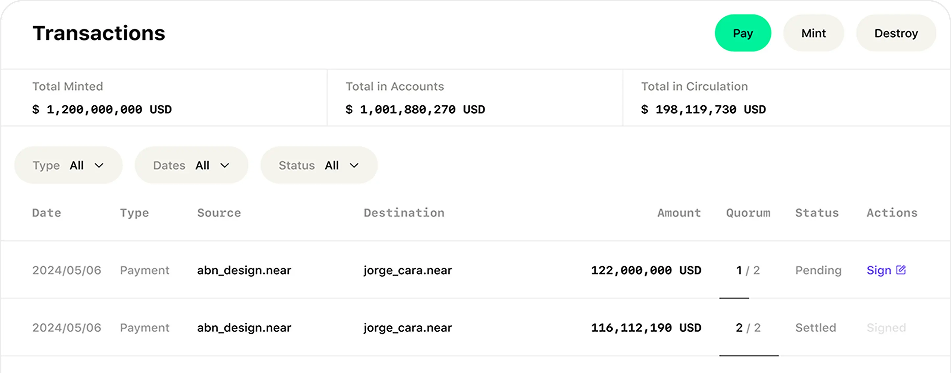951x373 pixels.
Task: Click the Total Minted label
Action: pos(67,86)
